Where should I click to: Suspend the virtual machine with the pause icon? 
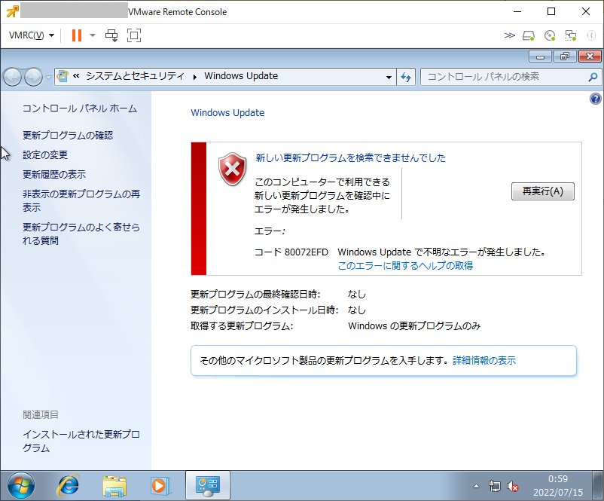(77, 35)
